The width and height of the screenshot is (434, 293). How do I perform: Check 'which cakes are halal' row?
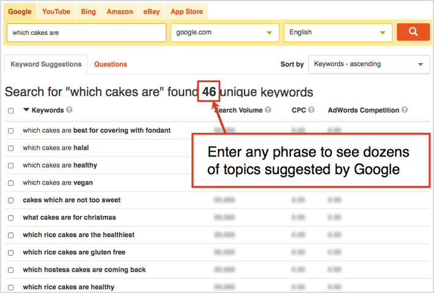(x=11, y=148)
